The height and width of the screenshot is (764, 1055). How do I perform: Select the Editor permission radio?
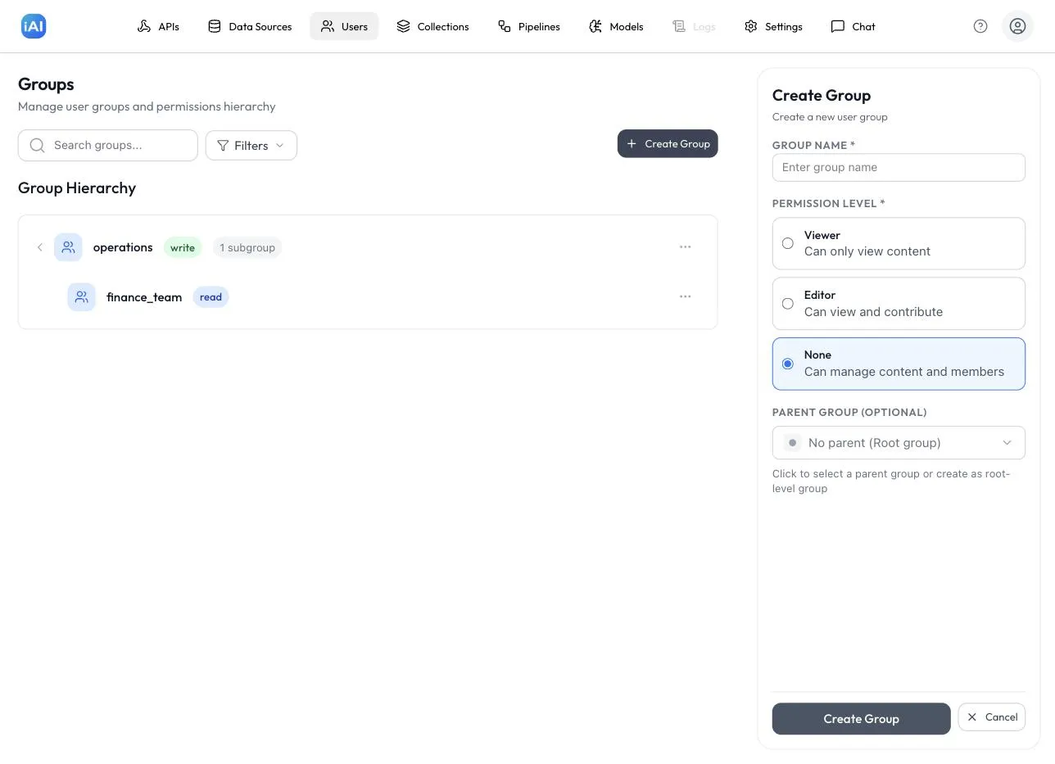pyautogui.click(x=787, y=304)
